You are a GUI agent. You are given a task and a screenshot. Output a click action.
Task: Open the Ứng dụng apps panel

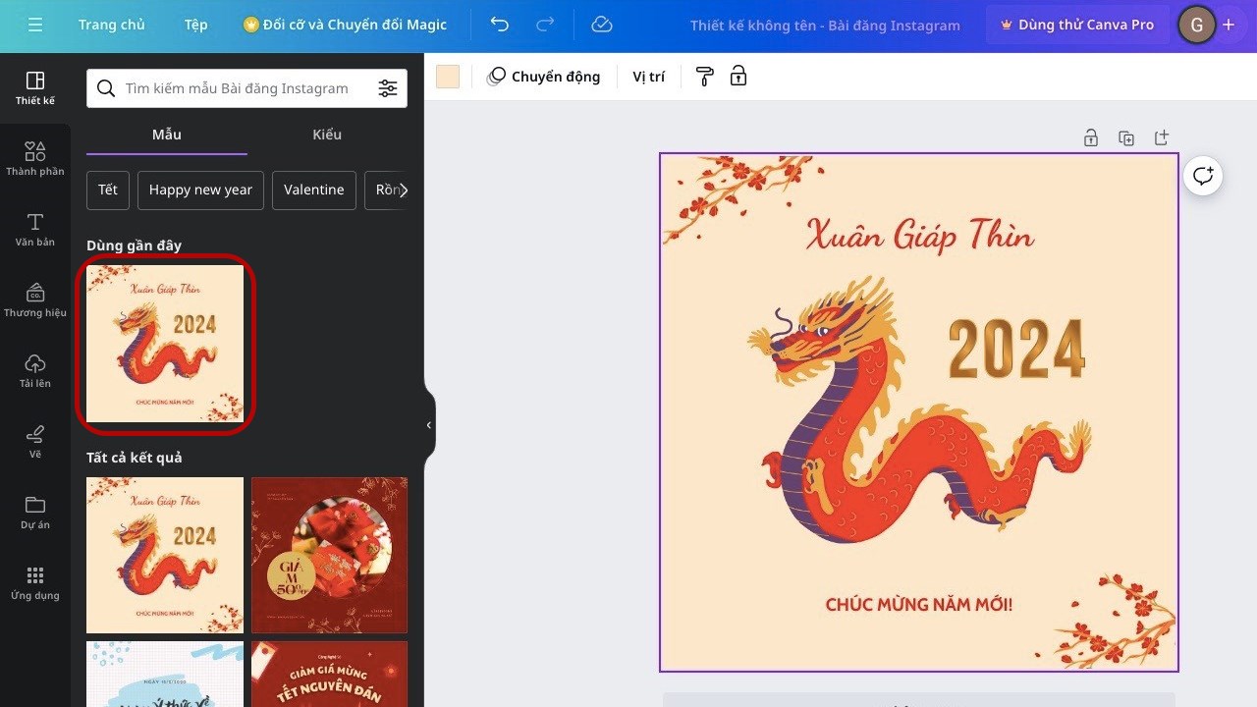(x=35, y=583)
